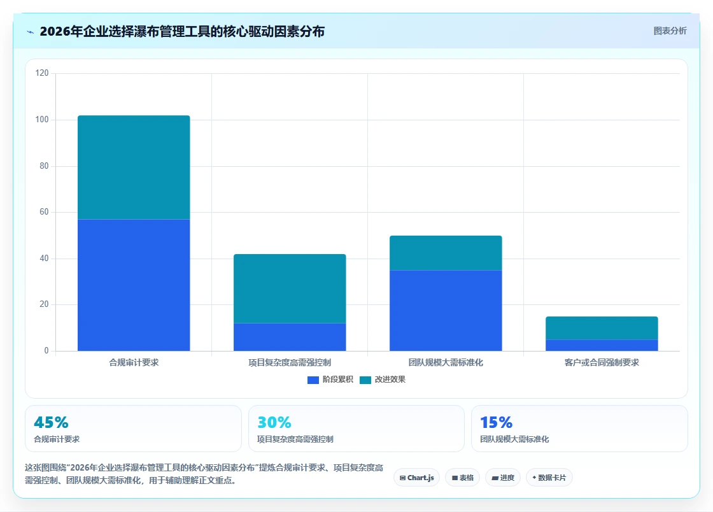The image size is (713, 512).
Task: Click blue segment of 团队规模大需标准化 bar
Action: pyautogui.click(x=446, y=311)
